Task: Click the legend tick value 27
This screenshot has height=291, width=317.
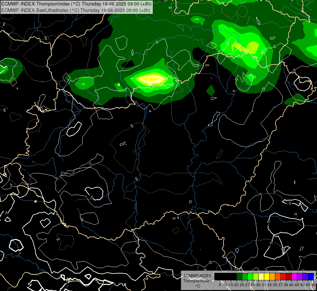Action: 247,285
